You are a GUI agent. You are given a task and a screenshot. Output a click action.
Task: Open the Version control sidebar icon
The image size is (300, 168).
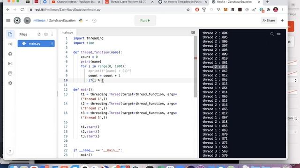tap(10, 44)
